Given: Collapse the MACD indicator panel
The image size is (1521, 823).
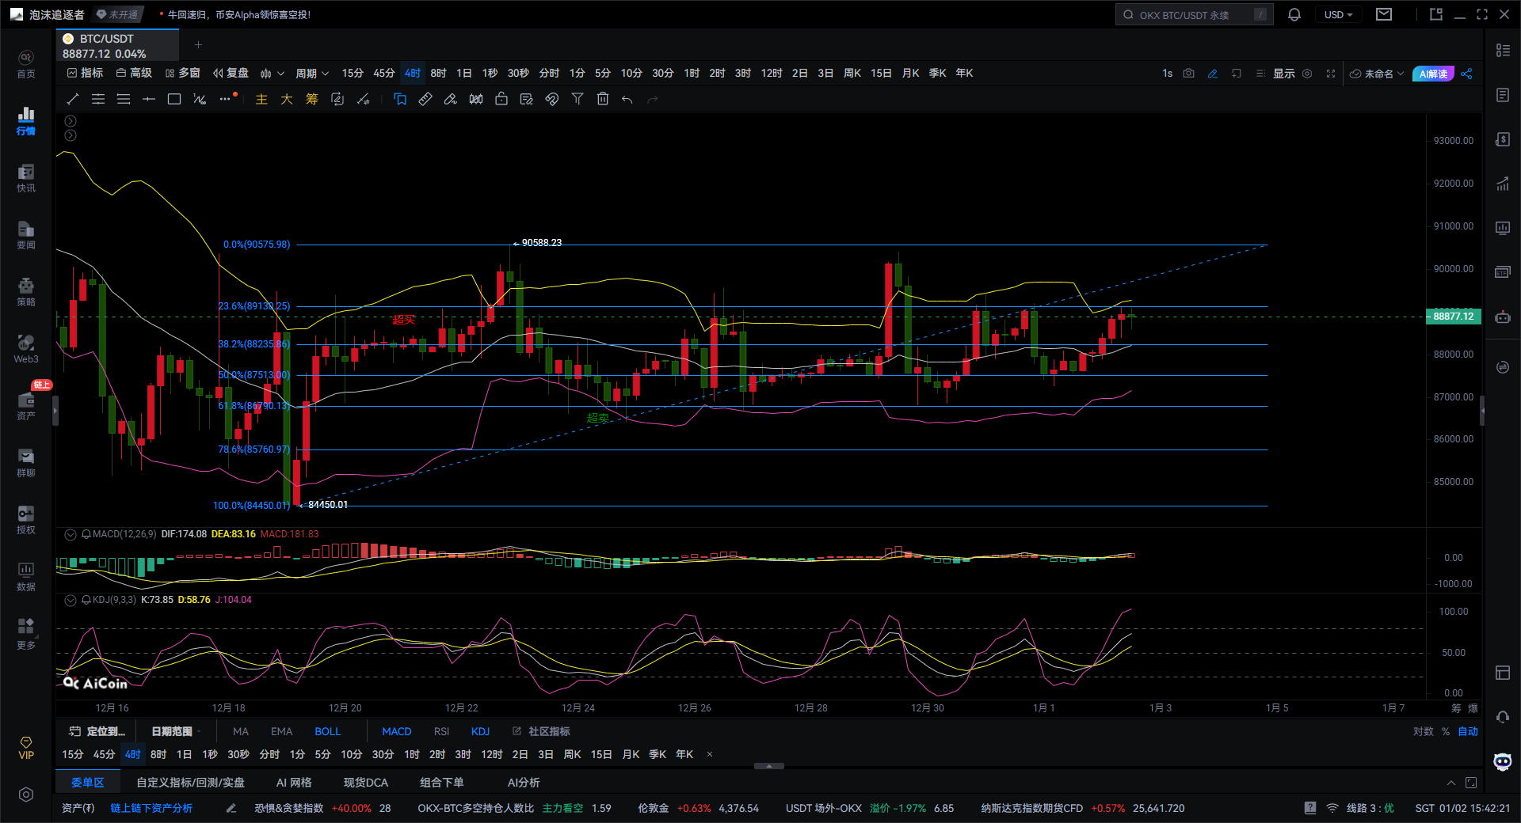Looking at the screenshot, I should (71, 534).
